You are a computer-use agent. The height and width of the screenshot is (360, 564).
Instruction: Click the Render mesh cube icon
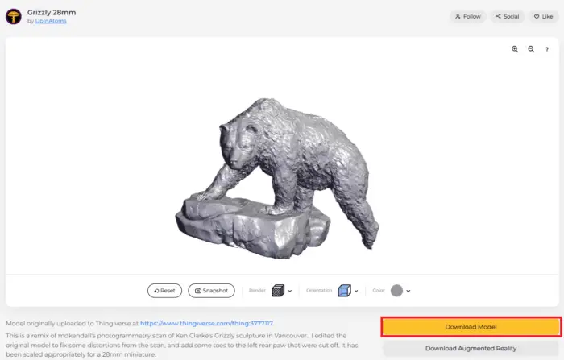click(278, 291)
